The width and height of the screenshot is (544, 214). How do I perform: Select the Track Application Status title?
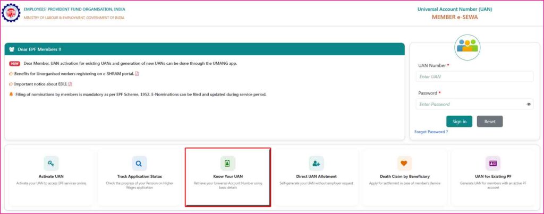pos(139,176)
